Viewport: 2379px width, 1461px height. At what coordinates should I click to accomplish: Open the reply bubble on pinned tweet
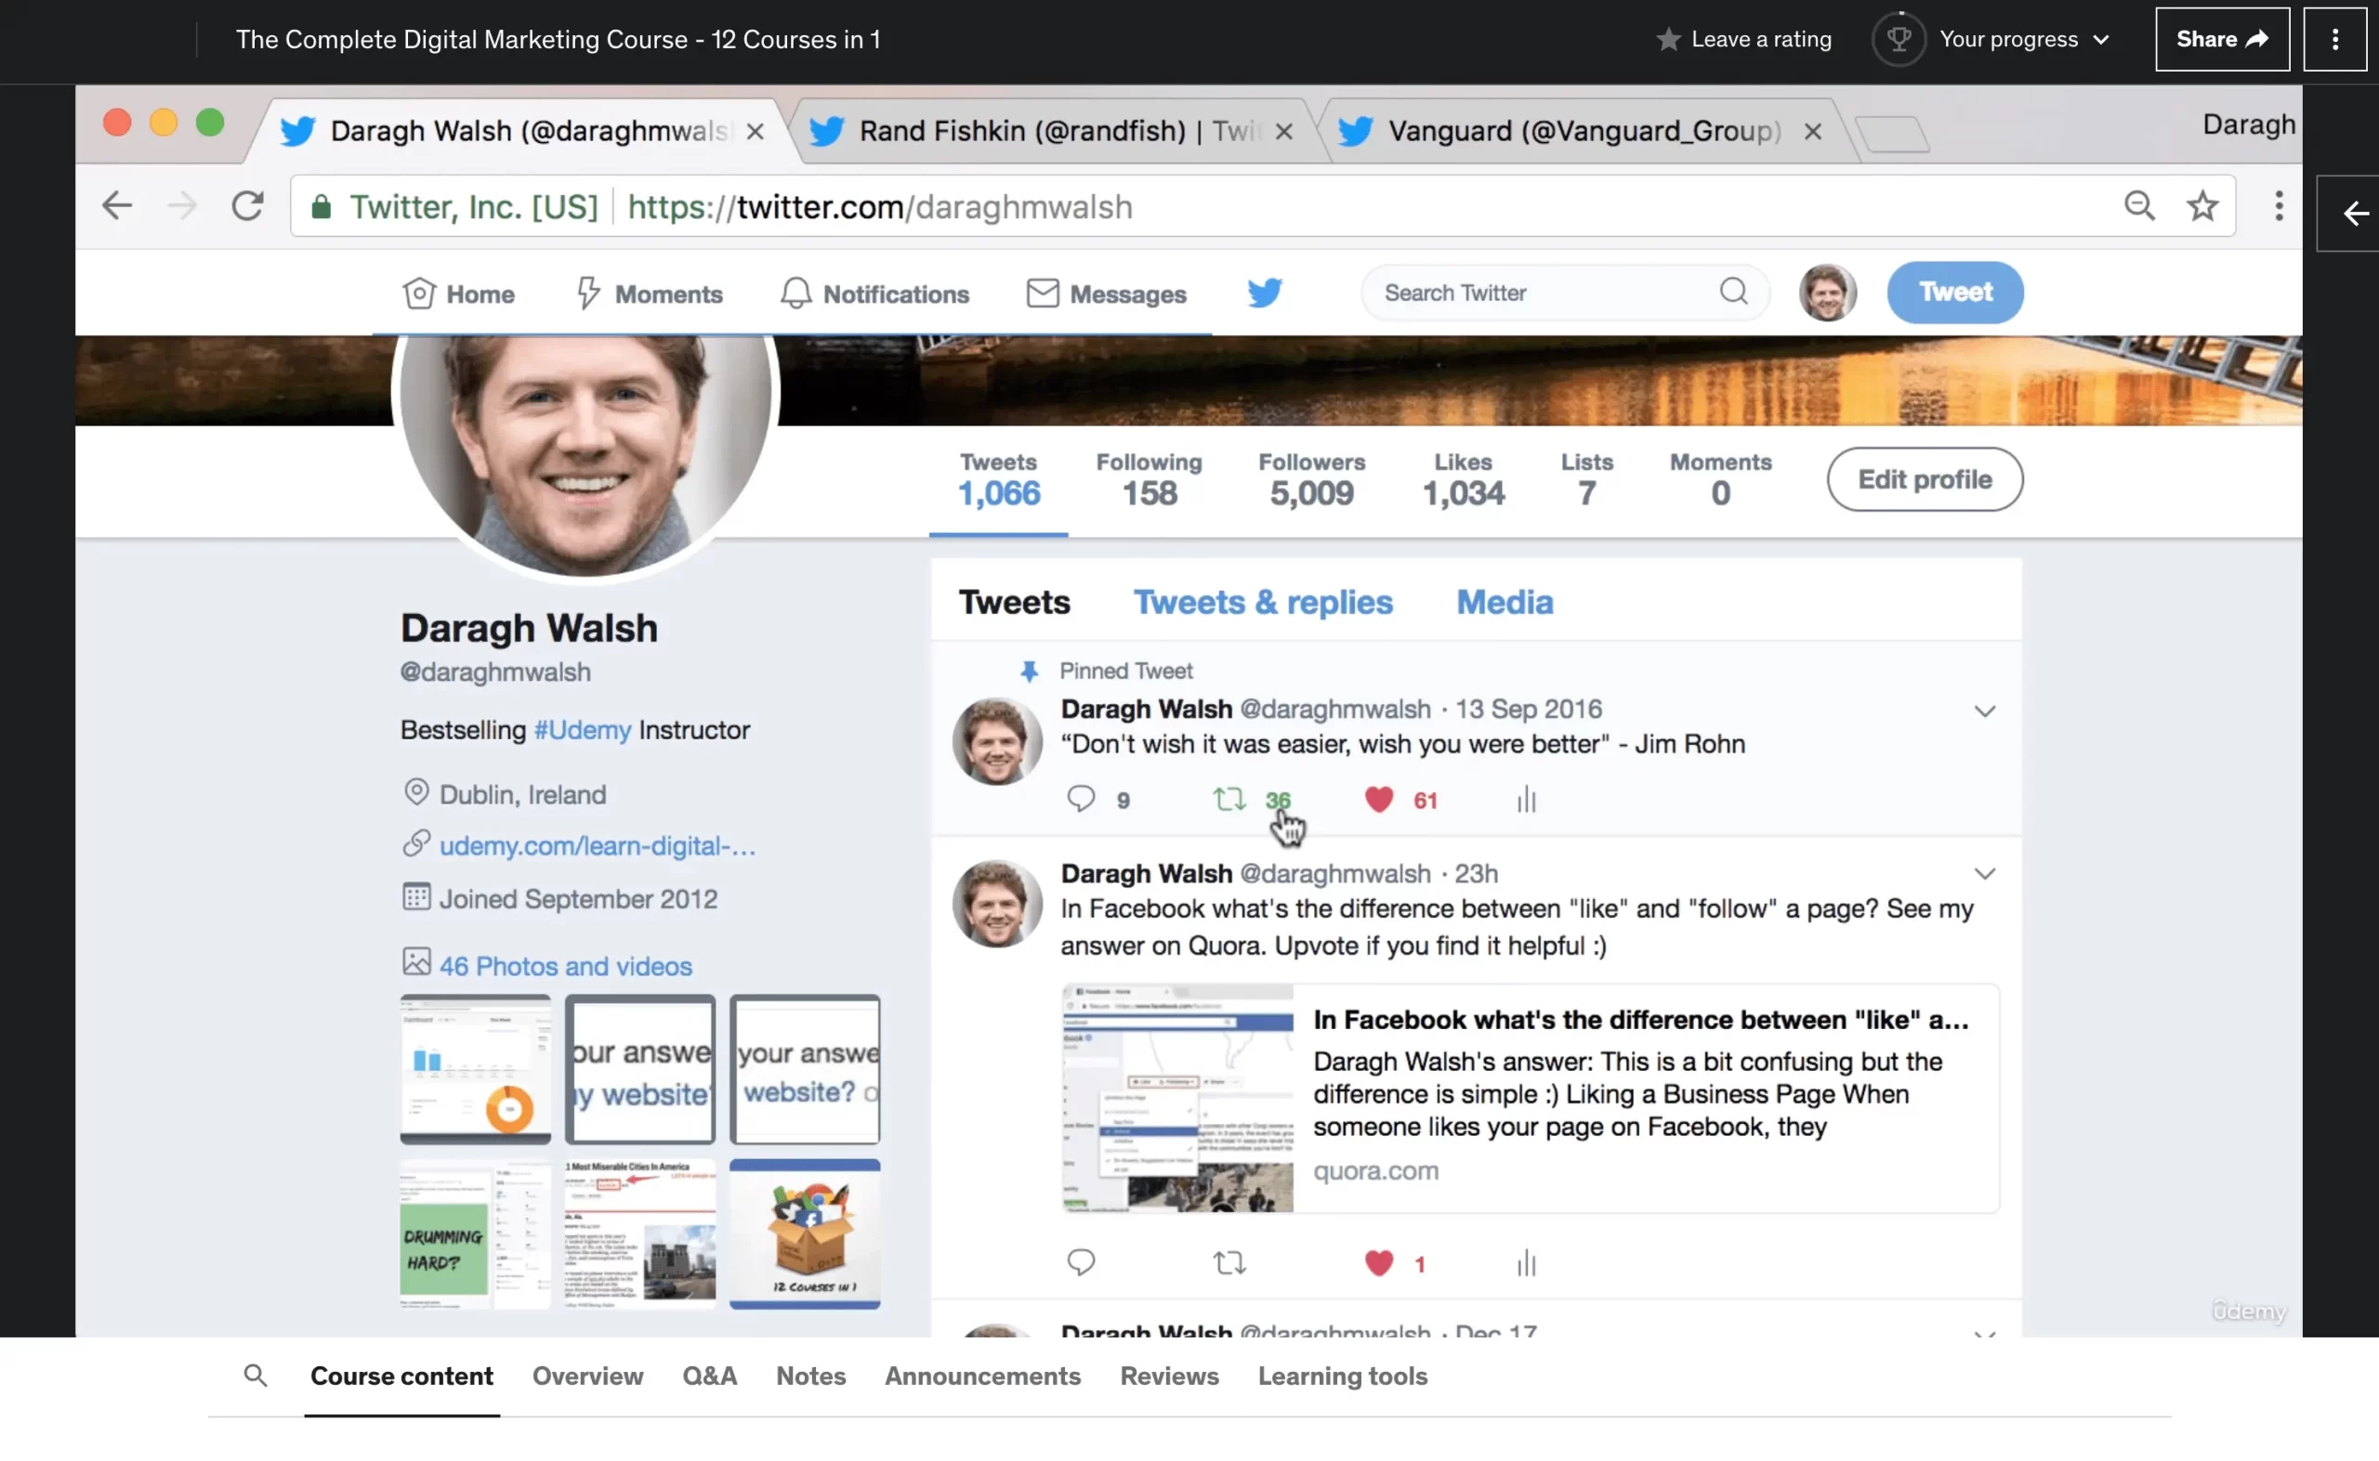coord(1081,799)
